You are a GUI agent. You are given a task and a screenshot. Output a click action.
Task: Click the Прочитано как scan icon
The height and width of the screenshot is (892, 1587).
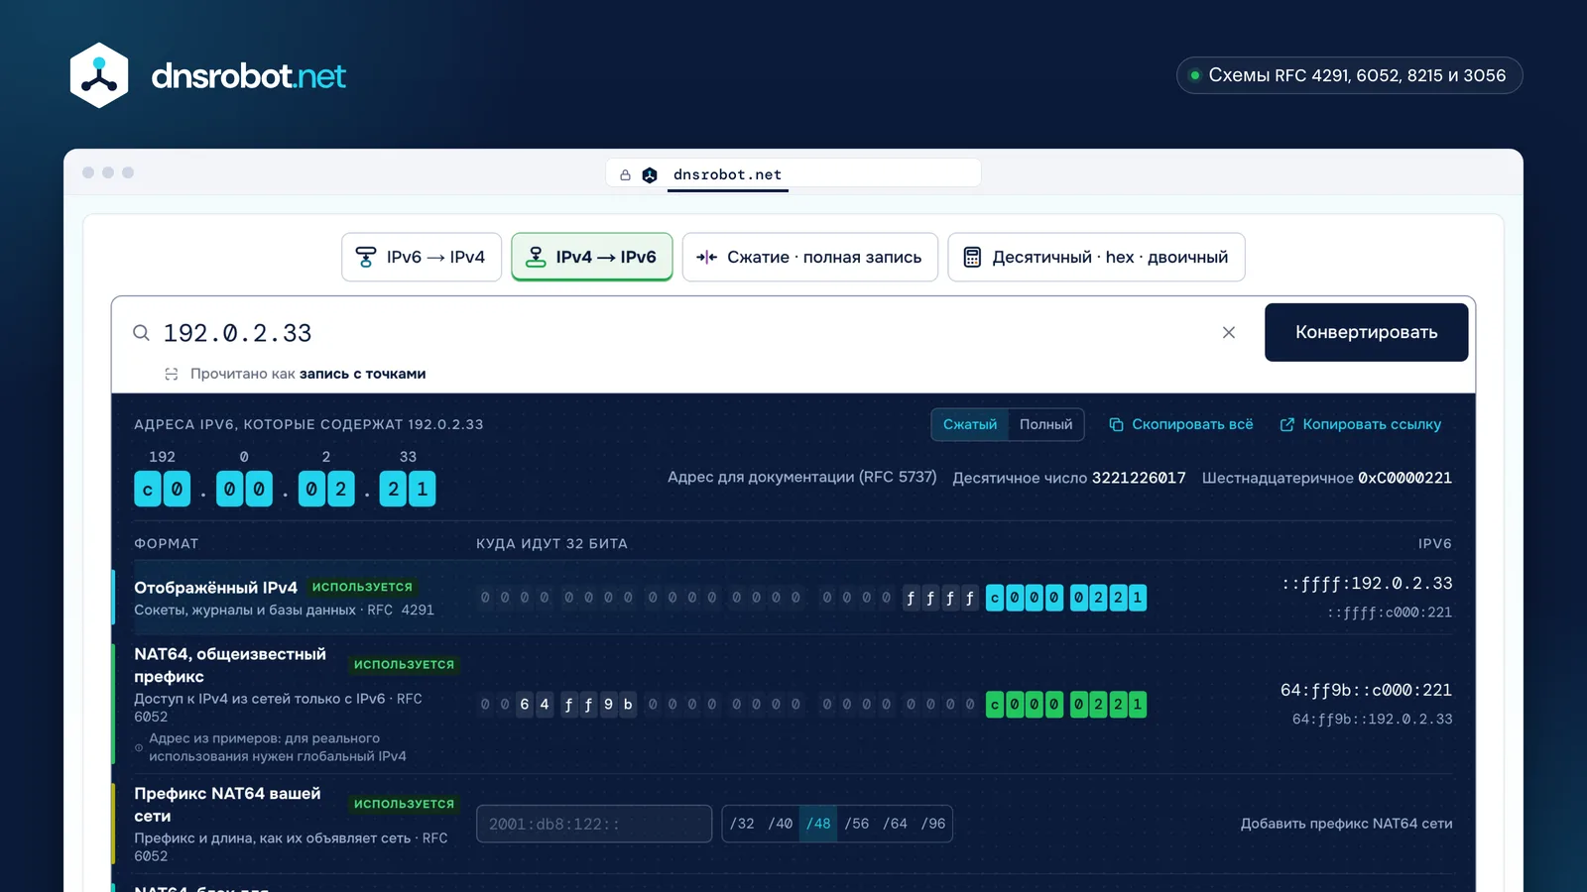coord(172,374)
